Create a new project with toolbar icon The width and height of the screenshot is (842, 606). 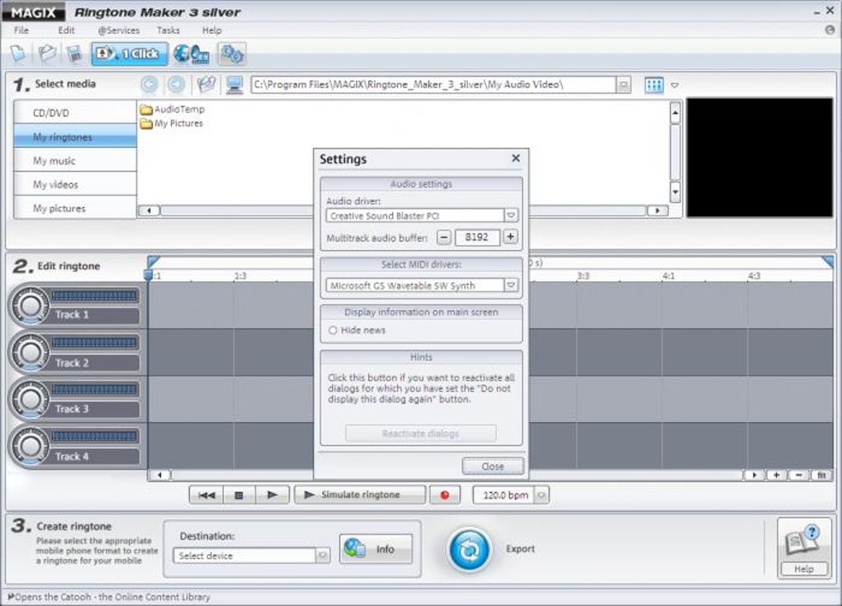(x=19, y=54)
